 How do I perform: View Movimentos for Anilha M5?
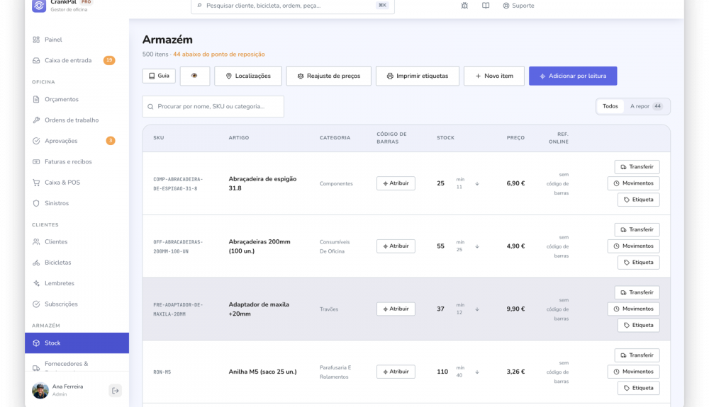(633, 372)
